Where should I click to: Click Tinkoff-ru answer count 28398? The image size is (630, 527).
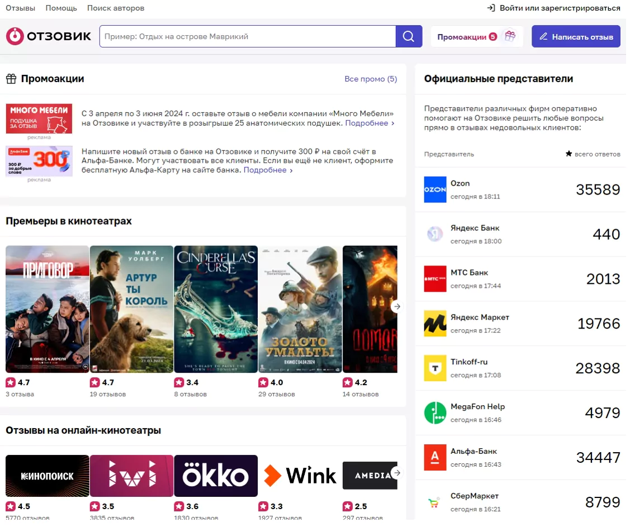[601, 371]
